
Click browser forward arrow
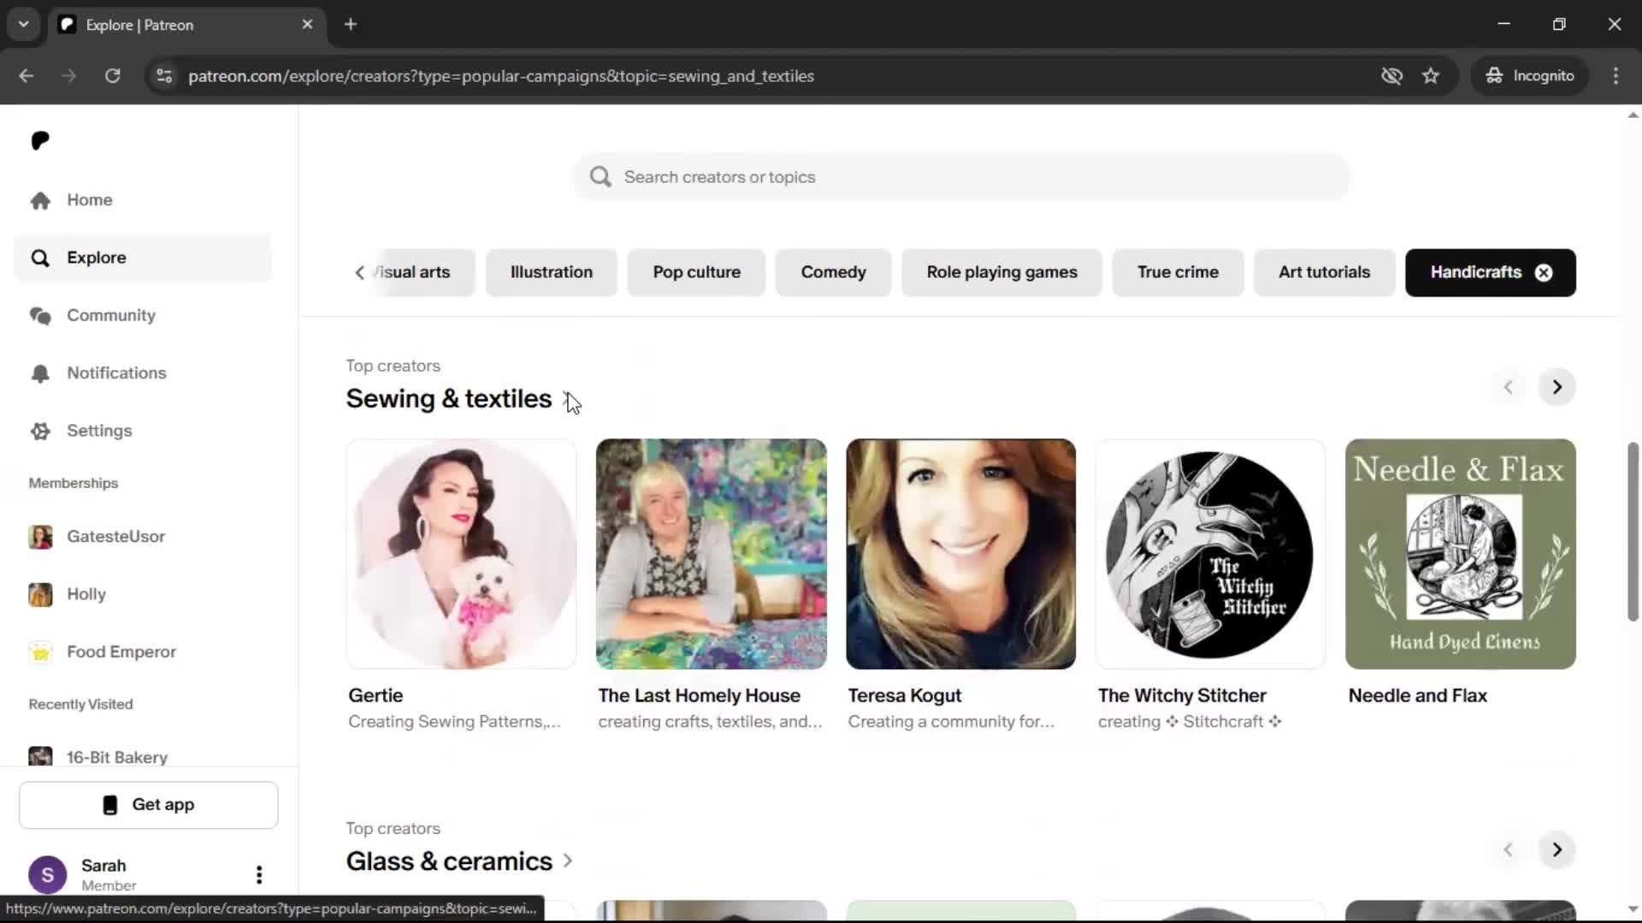[x=69, y=76]
